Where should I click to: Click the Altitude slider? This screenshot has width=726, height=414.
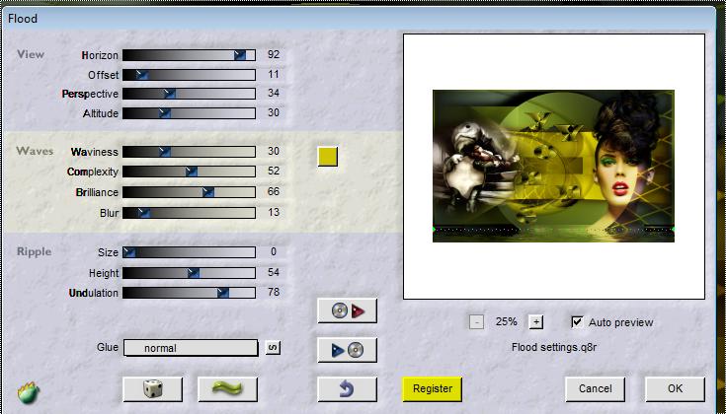pyautogui.click(x=189, y=113)
